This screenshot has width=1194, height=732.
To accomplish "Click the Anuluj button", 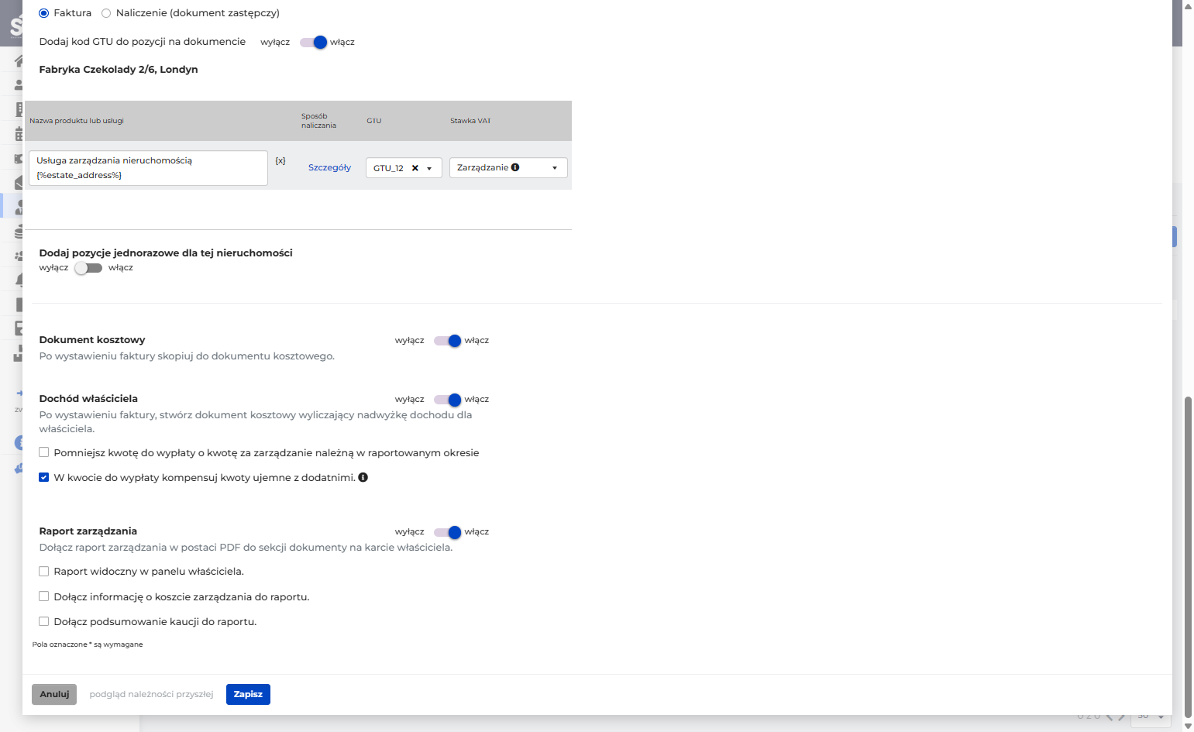I will (54, 694).
